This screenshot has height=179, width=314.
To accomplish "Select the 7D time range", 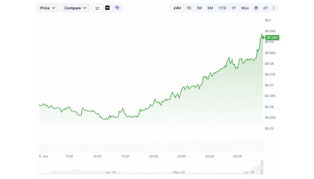I will coord(189,8).
